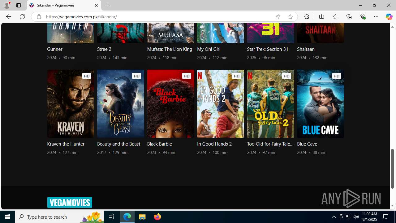Open the Gunner movie title link
This screenshot has height=223, width=396.
[x=55, y=49]
